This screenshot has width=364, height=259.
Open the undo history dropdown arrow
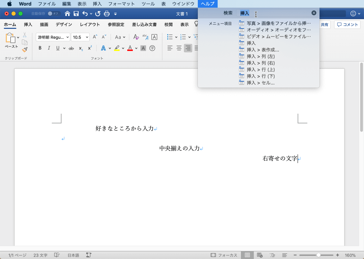91,14
